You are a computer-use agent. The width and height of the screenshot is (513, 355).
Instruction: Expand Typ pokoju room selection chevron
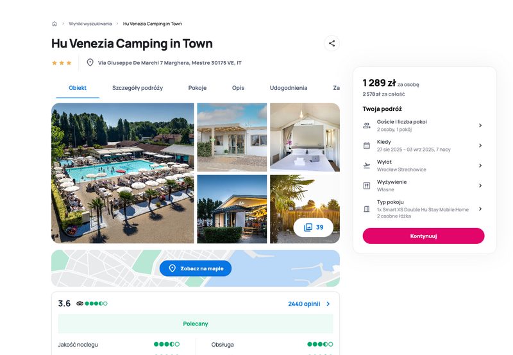(x=480, y=209)
